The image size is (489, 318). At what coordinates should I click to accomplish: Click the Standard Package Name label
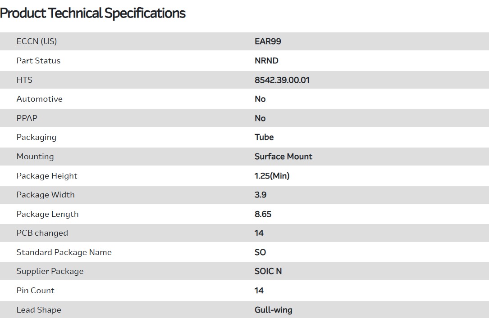click(x=64, y=252)
